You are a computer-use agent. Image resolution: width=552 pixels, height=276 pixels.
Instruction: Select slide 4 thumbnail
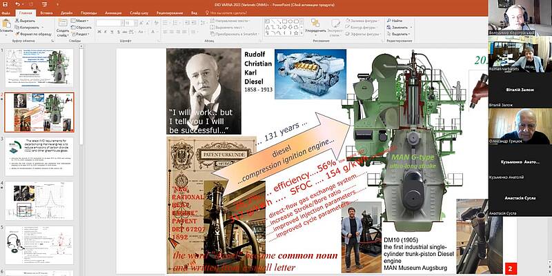pyautogui.click(x=39, y=201)
